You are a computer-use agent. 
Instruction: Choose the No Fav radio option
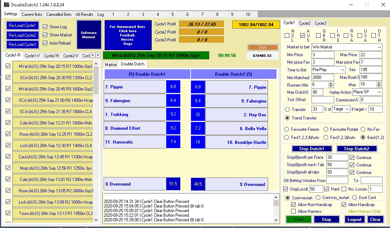[363, 129]
